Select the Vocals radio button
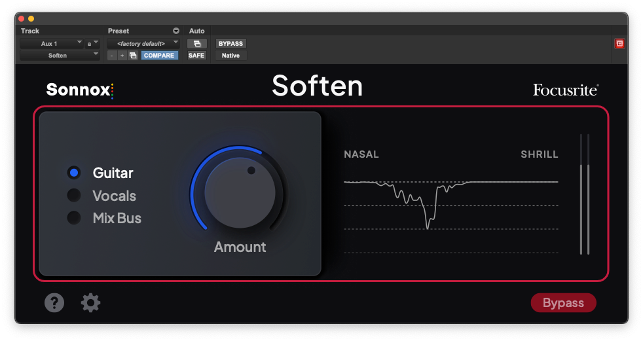This screenshot has height=341, width=643. (x=74, y=196)
